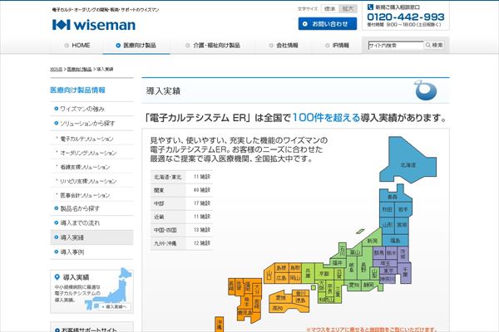Follow the HOME breadcrumb link
499x332 pixels.
coord(56,69)
